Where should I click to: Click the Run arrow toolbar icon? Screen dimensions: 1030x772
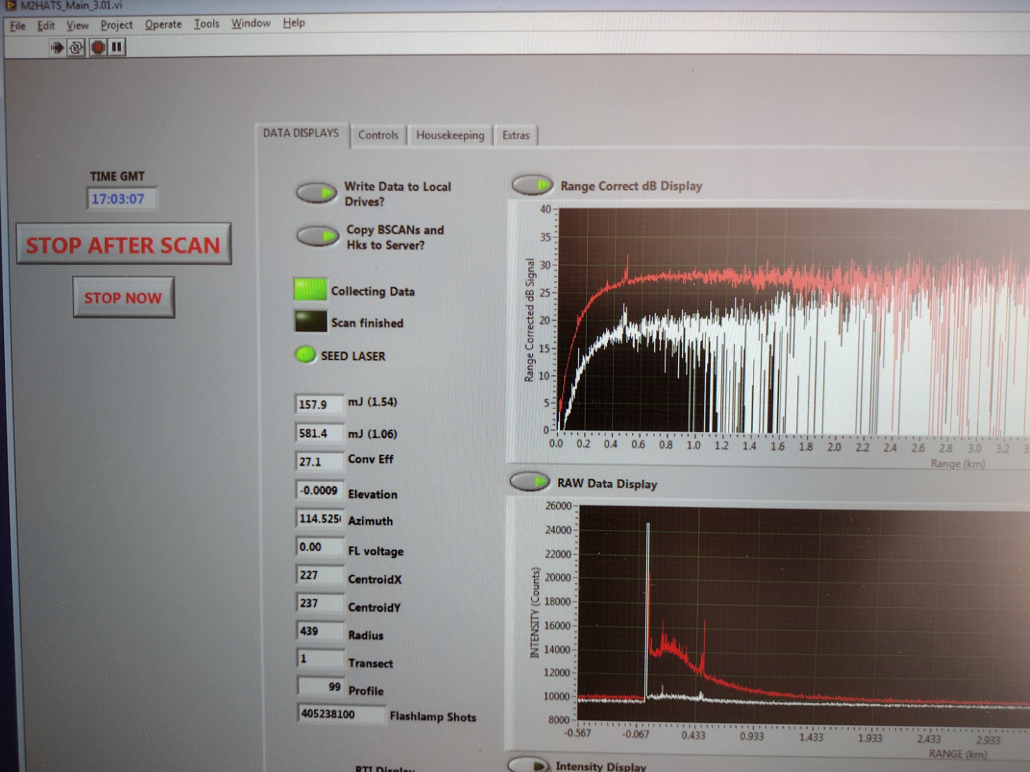click(x=57, y=47)
